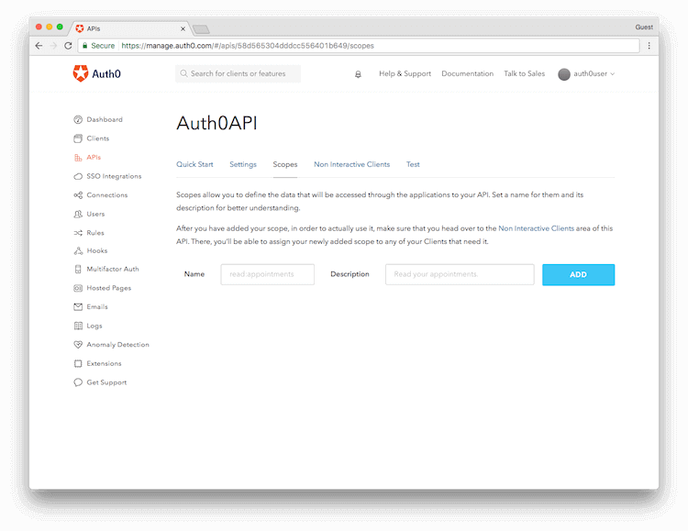688x531 pixels.
Task: Open Emails in the sidebar menu
Action: click(97, 306)
